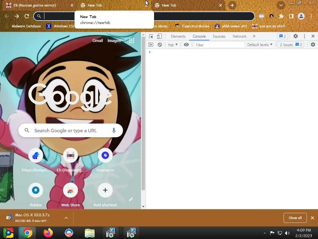Click the Images link

114,41
